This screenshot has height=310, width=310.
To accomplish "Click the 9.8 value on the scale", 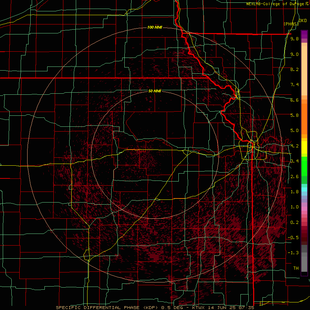I will 294,39.
